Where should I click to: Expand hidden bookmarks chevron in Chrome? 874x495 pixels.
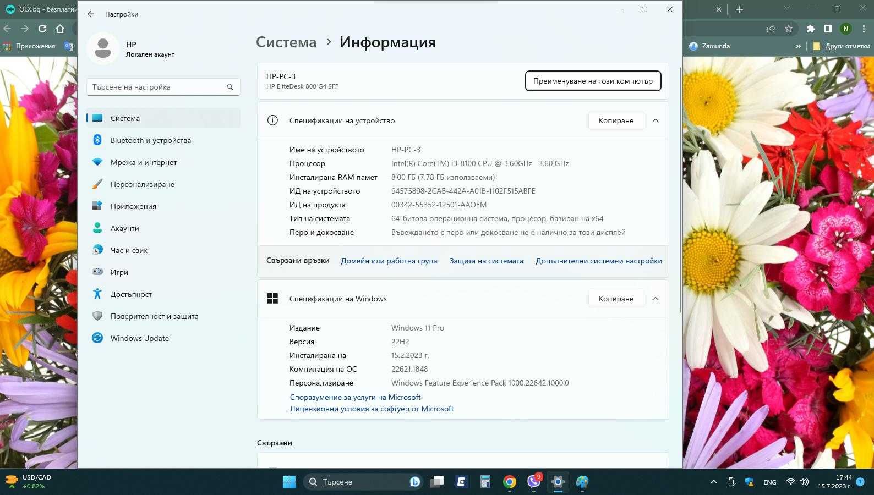[798, 46]
